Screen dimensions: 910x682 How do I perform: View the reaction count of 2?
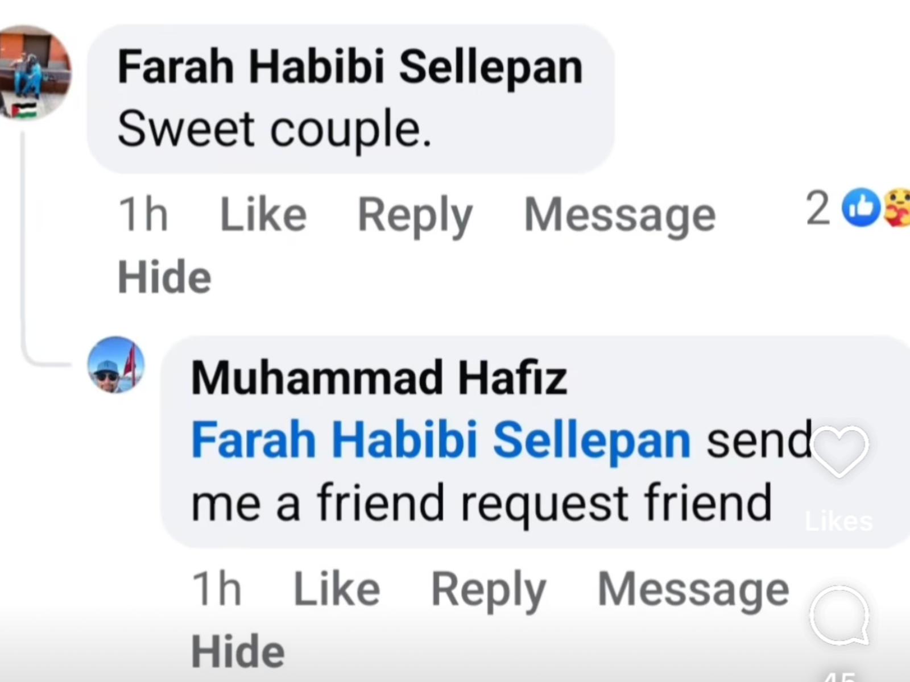click(818, 209)
